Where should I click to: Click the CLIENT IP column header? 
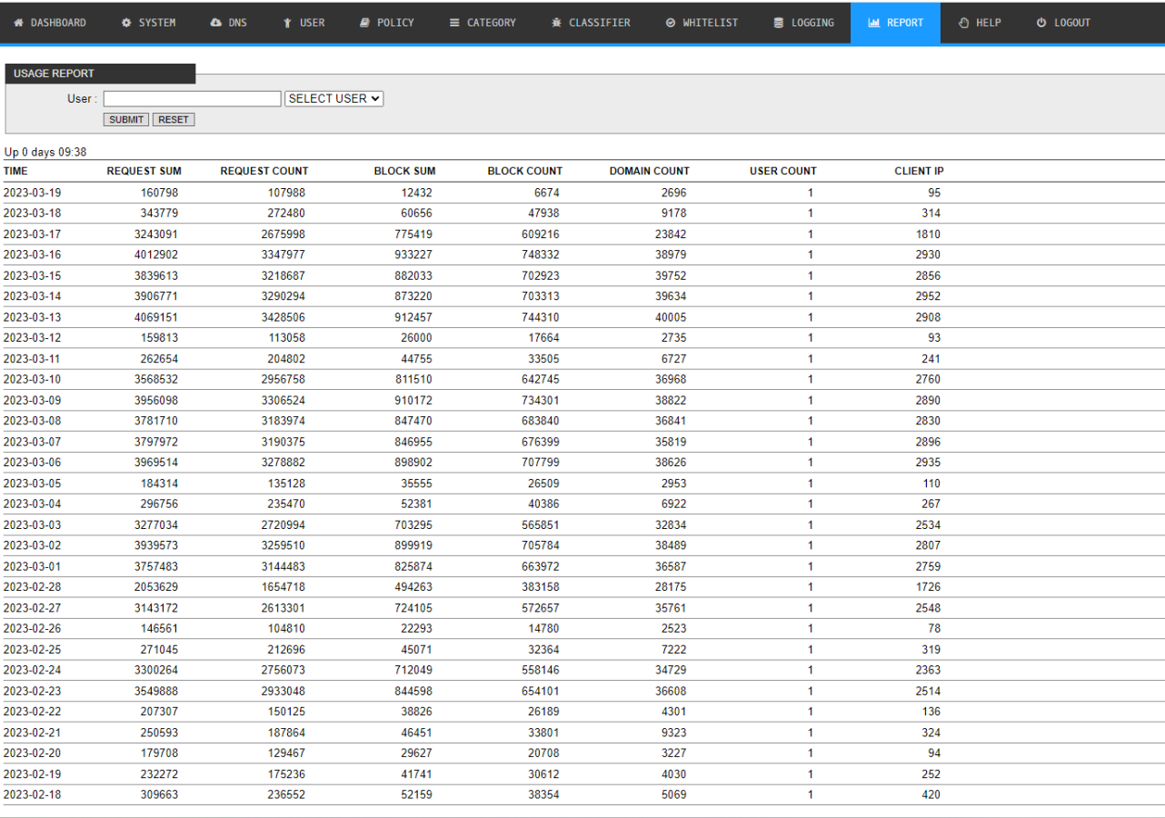(x=919, y=171)
